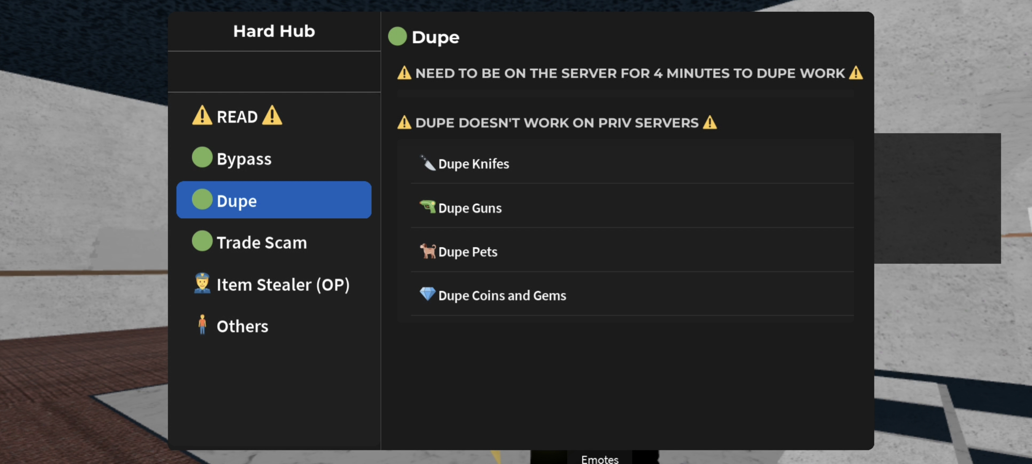Click the Hard Hub title
The height and width of the screenshot is (464, 1032).
coord(274,31)
